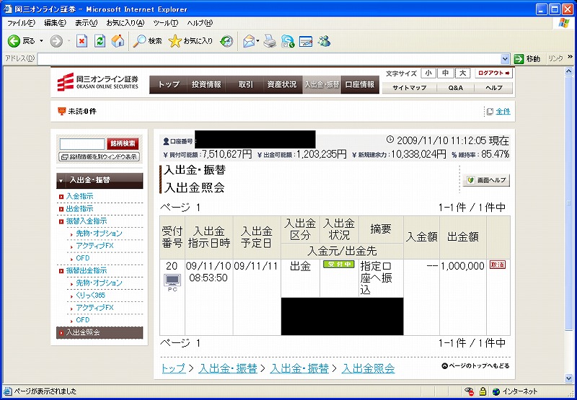Click the Print toolbar icon
This screenshot has width=577, height=400.
coord(269,41)
